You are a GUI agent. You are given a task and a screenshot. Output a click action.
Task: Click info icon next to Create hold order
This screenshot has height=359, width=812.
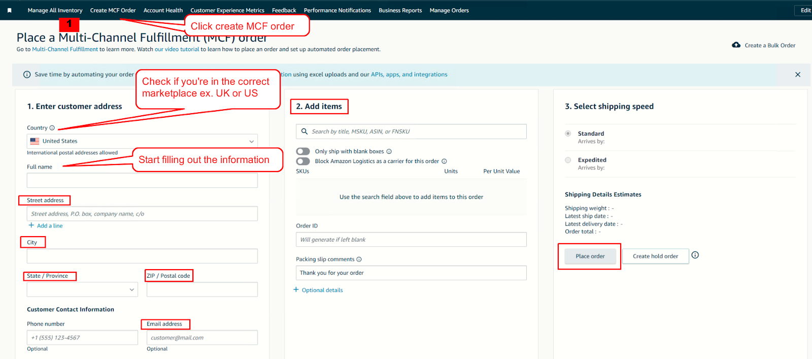tap(695, 255)
